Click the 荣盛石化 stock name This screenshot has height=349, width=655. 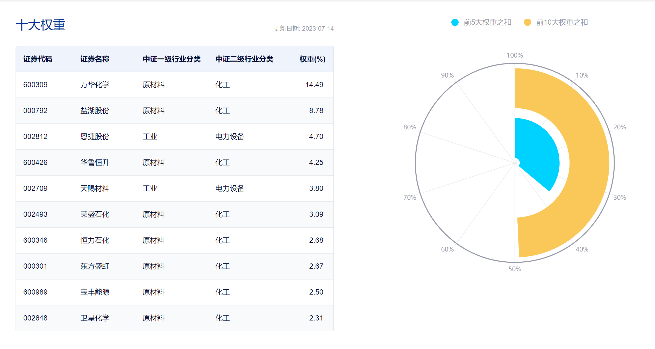95,214
